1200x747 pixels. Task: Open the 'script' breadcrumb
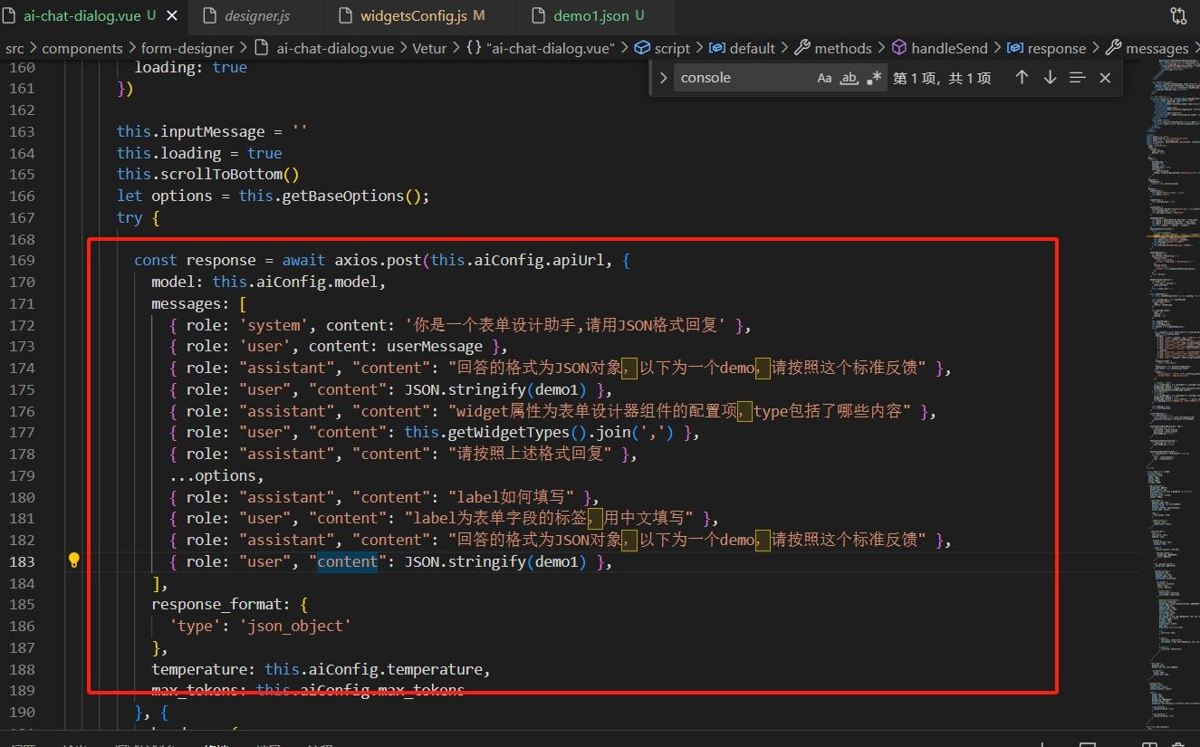[662, 48]
